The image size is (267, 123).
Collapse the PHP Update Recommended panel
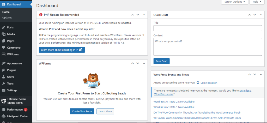point(144,15)
